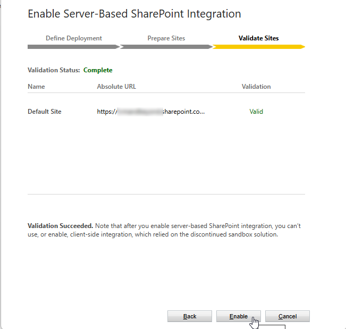Click Enable to activate SharePoint integration
This screenshot has width=346, height=329.
[x=239, y=316]
